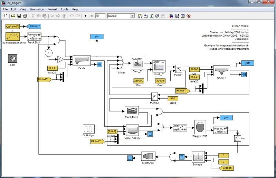
Task: Open a model file with folder icon
Action: coord(13,16)
